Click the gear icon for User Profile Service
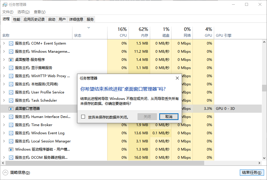The width and height of the screenshot is (267, 180). [x=11, y=92]
